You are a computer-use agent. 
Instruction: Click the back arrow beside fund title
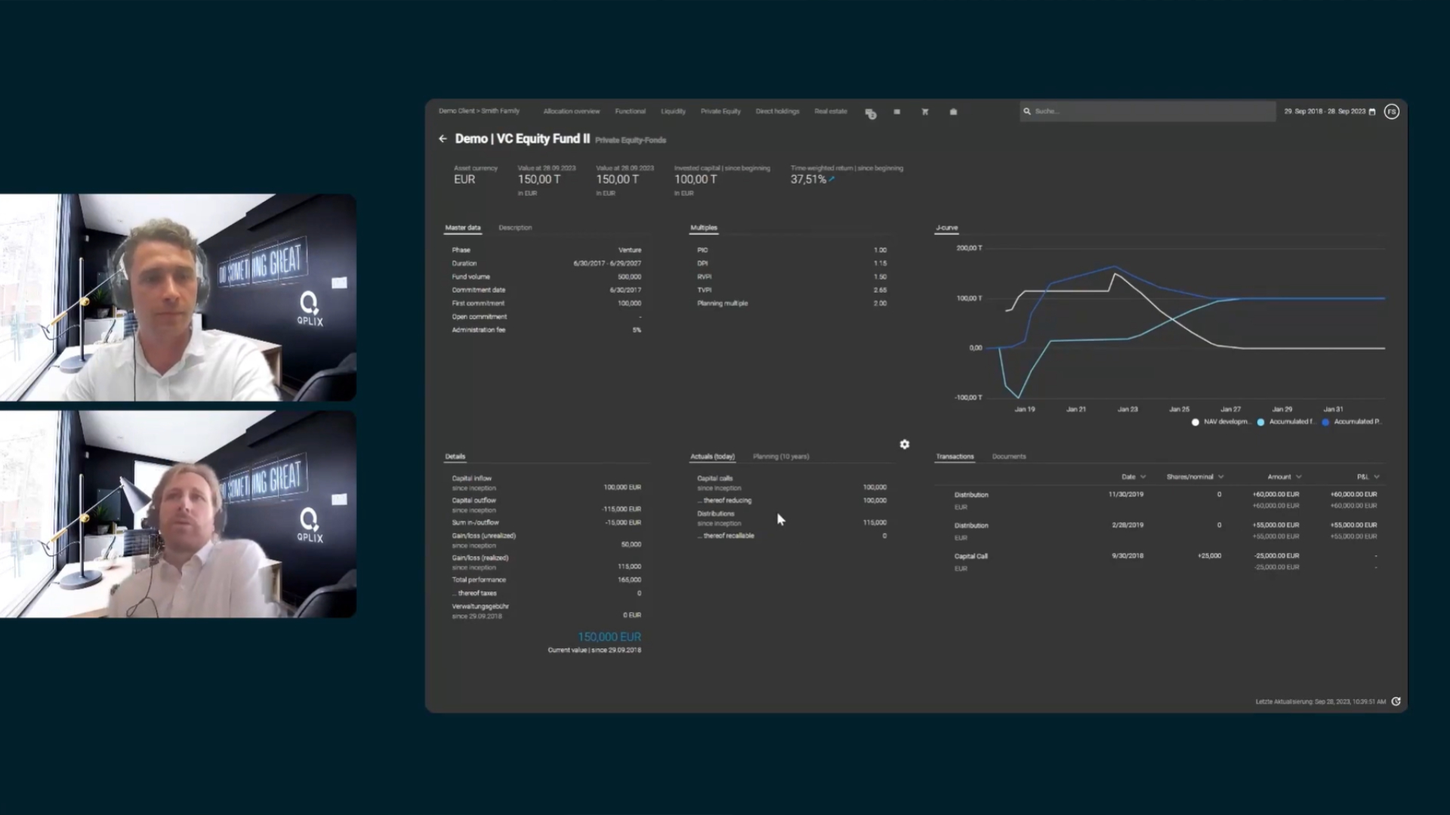pos(443,139)
